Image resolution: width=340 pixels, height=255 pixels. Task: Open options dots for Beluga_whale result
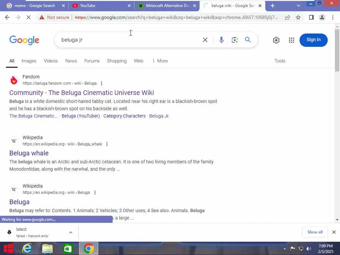(107, 144)
